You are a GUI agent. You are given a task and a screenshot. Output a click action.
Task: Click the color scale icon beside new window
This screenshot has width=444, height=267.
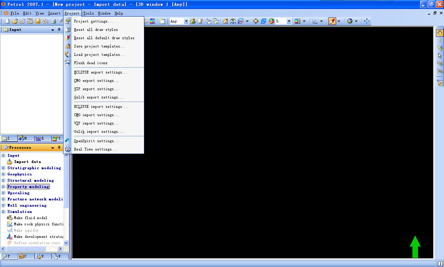(x=152, y=21)
